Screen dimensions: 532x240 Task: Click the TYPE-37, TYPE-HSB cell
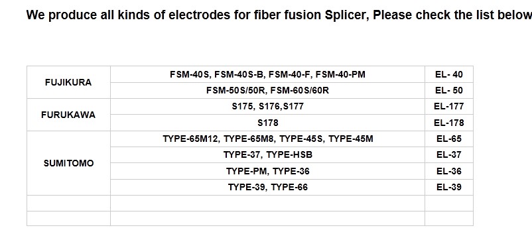[267, 155]
